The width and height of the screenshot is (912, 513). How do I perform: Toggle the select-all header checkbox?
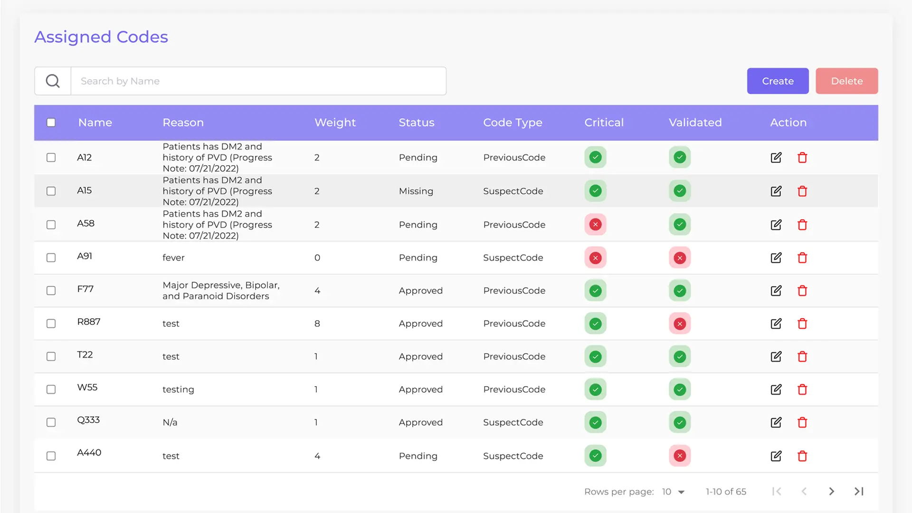tap(51, 123)
